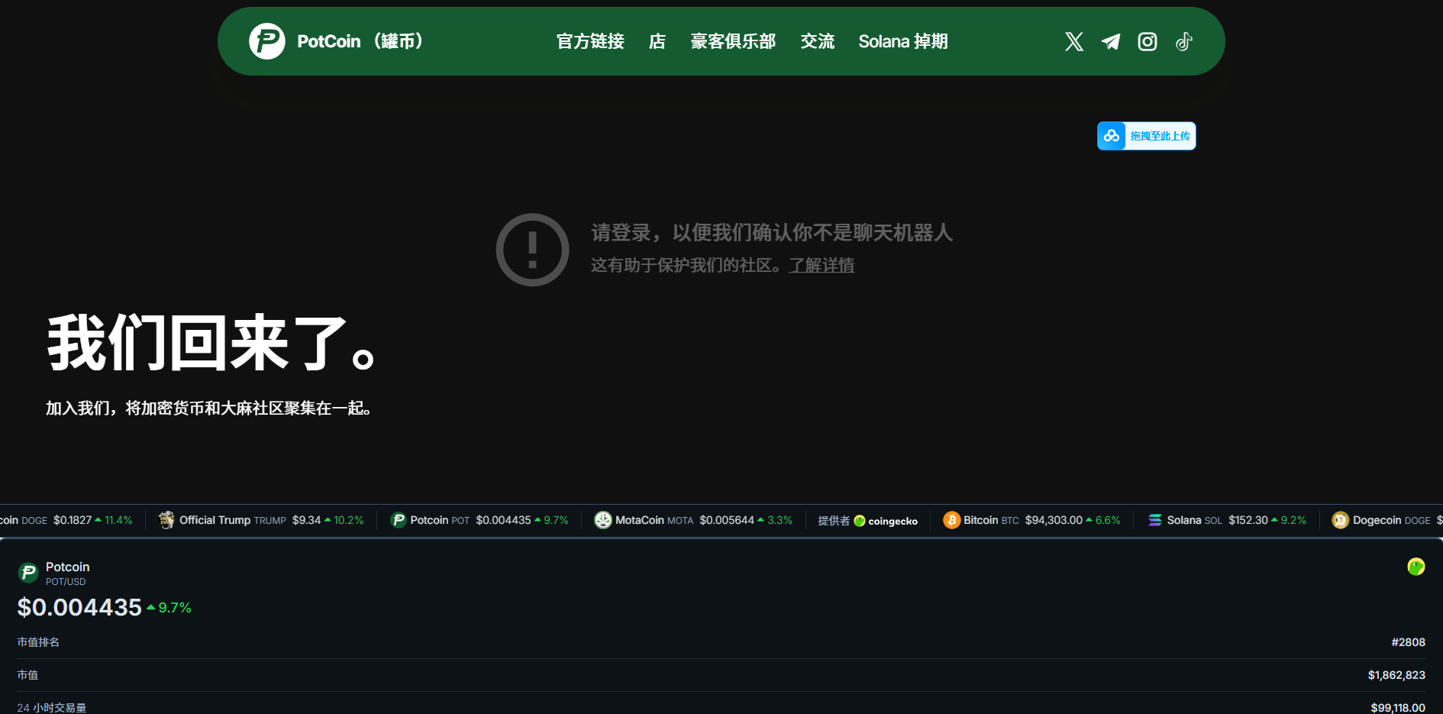1443x714 pixels.
Task: Click the Bitcoin icon in the ticker
Action: tap(951, 520)
